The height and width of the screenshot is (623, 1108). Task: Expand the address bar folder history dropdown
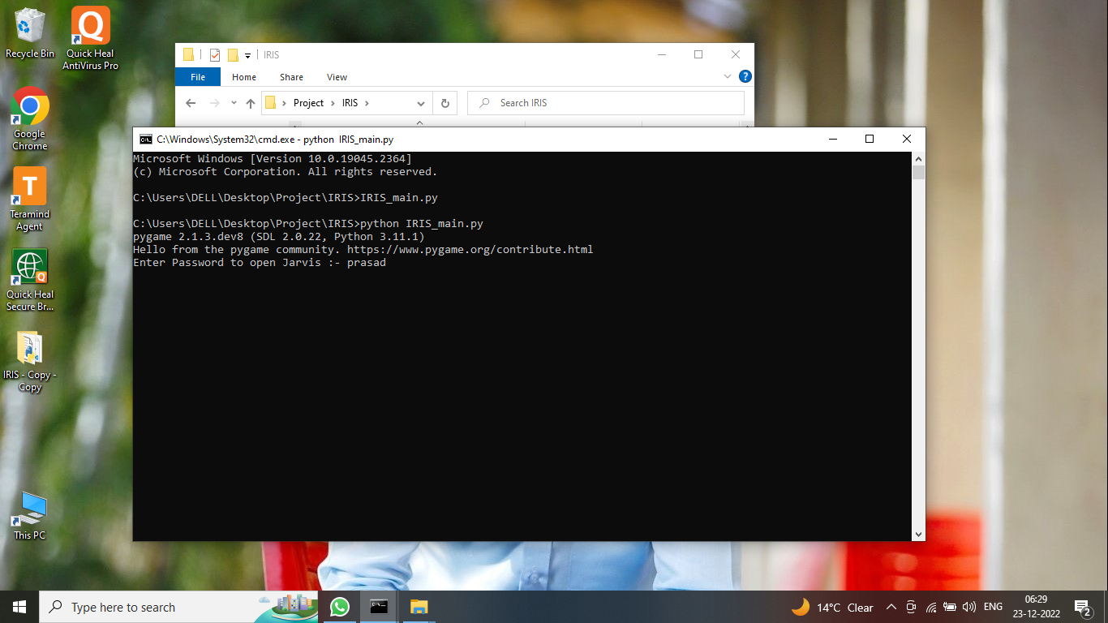421,102
